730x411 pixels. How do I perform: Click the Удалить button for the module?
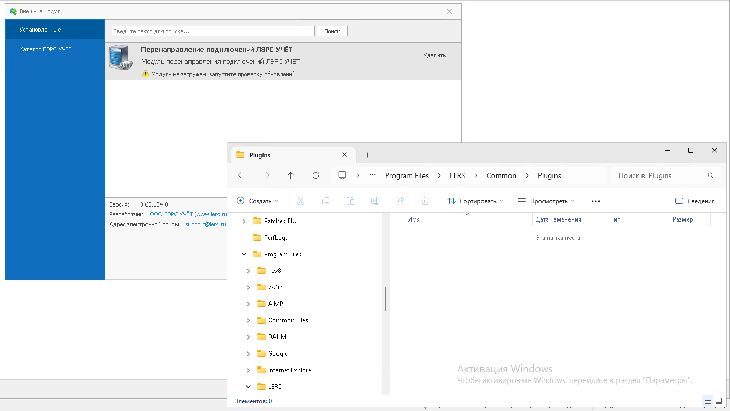click(x=434, y=55)
